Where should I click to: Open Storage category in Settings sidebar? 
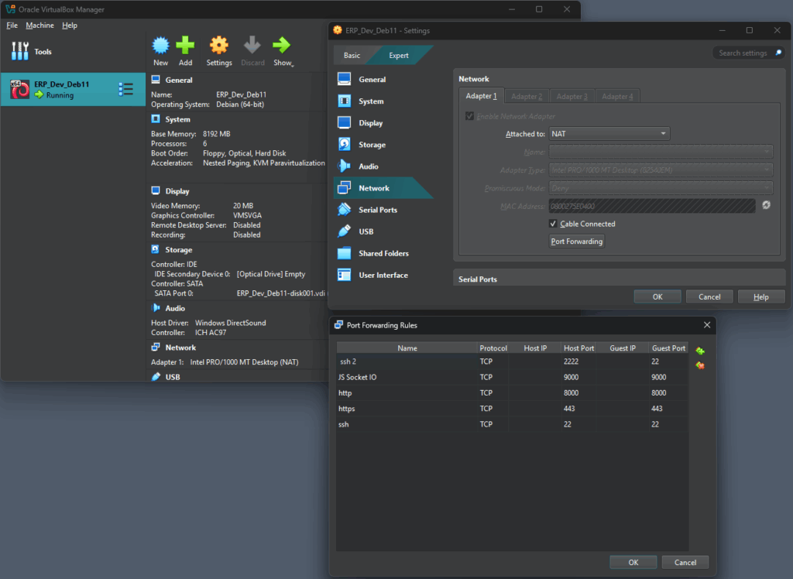point(372,145)
